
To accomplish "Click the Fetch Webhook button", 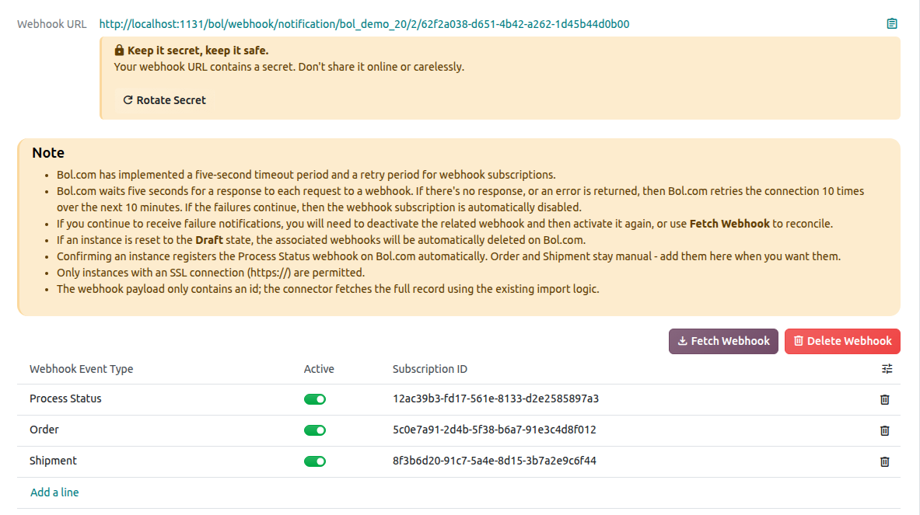I will click(723, 341).
